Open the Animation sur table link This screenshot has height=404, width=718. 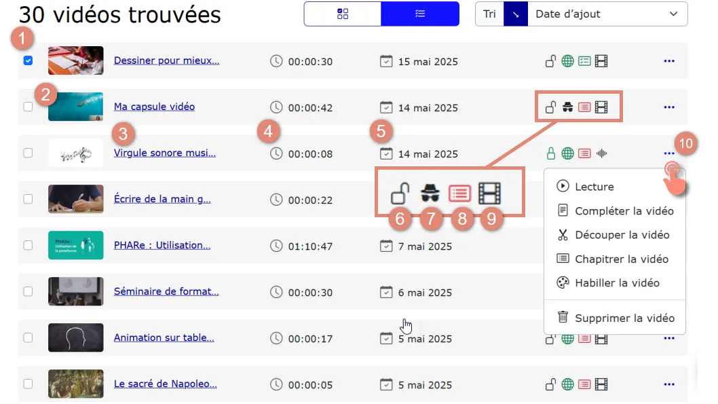(164, 337)
